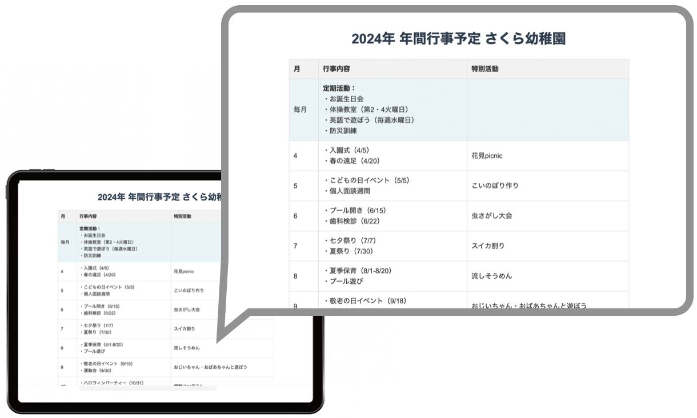Click こいのぼり作り on tablet screen

click(189, 291)
